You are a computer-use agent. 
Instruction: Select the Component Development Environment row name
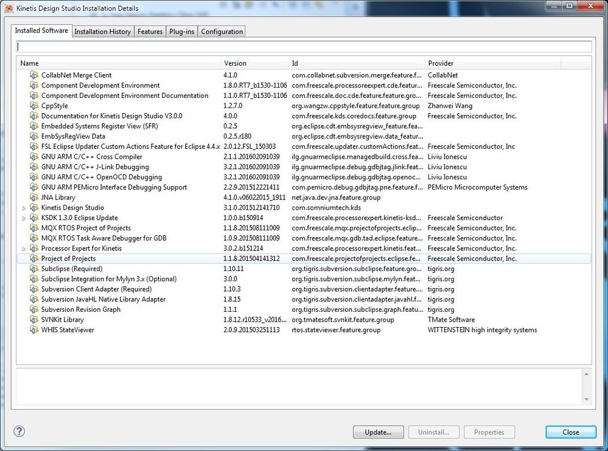100,86
